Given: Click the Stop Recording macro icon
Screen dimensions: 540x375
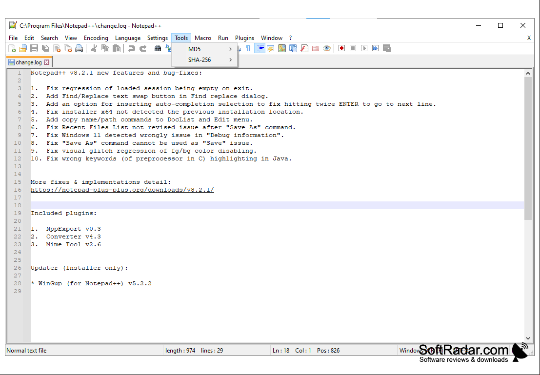Looking at the screenshot, I should point(353,49).
